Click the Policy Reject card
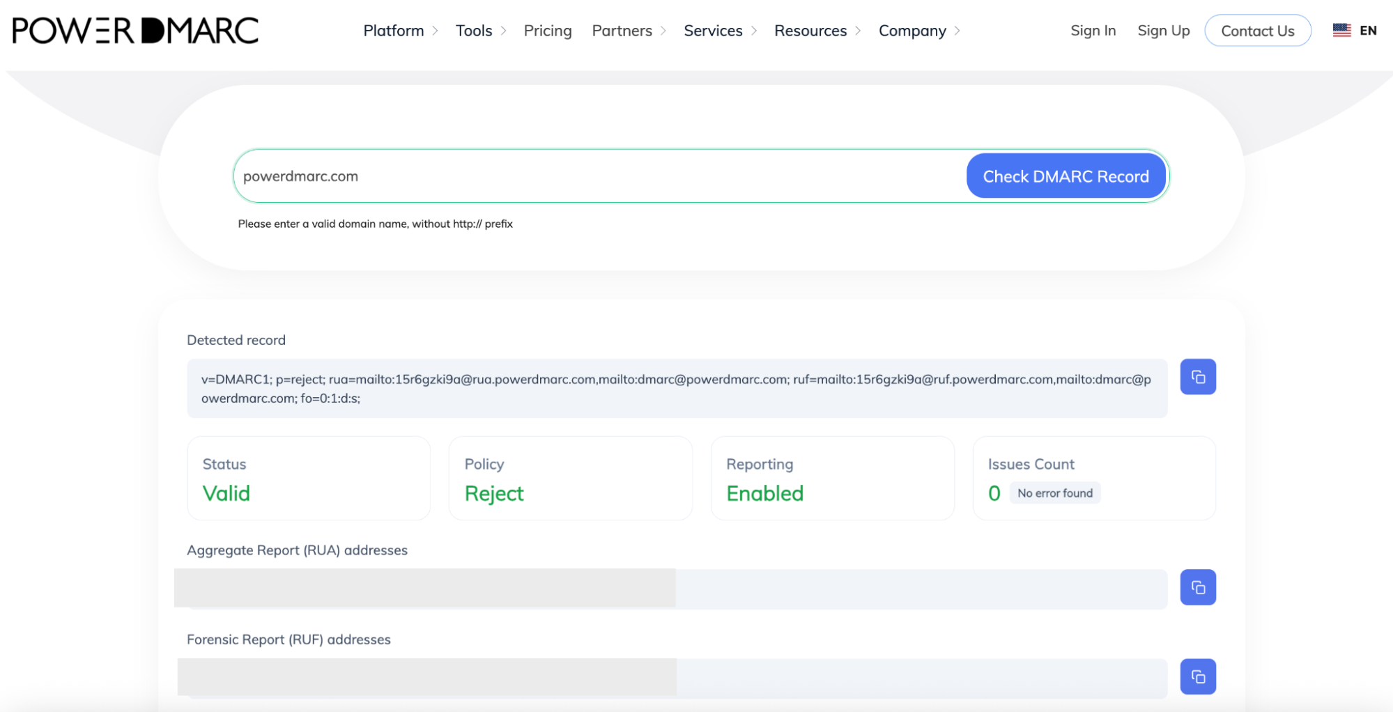 click(571, 478)
